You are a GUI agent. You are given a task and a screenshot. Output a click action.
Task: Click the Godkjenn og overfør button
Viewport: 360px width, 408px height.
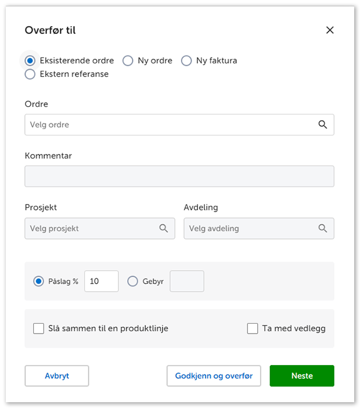coord(214,376)
